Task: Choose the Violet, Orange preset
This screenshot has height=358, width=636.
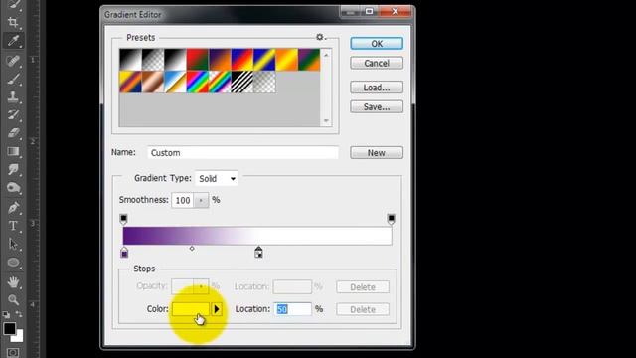Action: [x=220, y=60]
